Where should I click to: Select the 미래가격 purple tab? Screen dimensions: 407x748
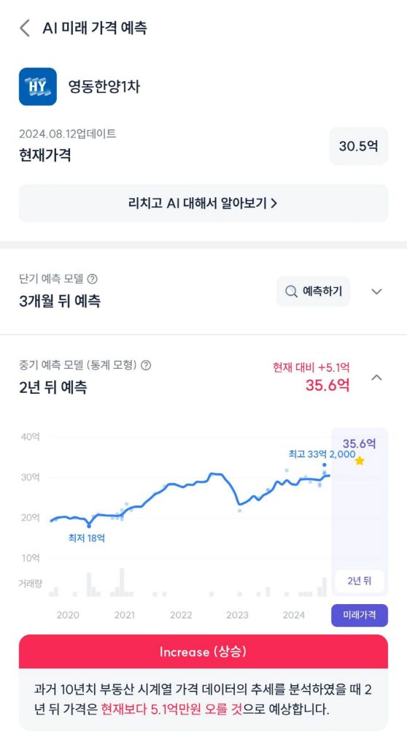[360, 615]
